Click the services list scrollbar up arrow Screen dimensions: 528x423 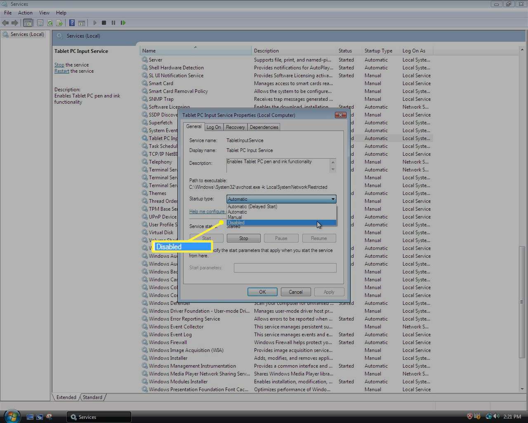tap(522, 50)
